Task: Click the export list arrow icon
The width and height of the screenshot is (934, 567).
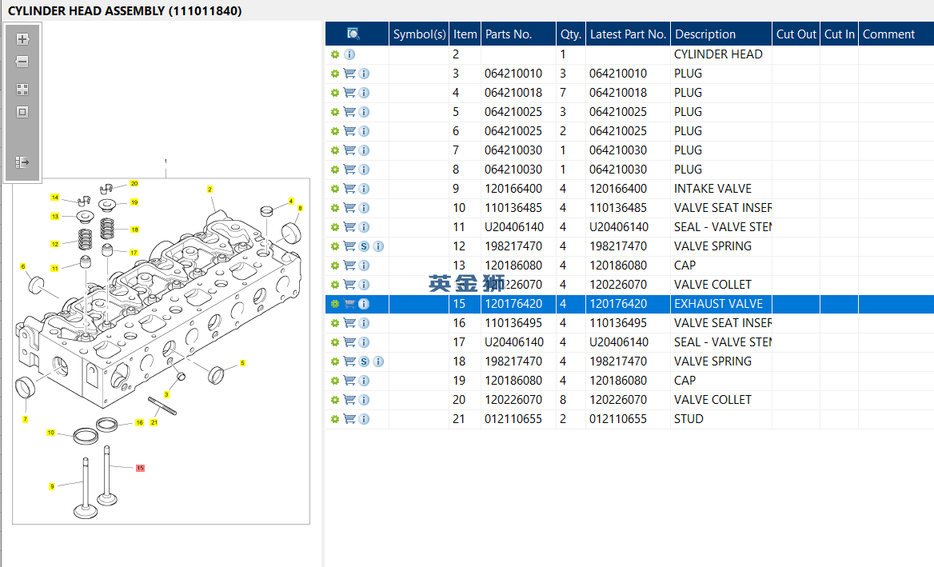Action: coord(22,162)
